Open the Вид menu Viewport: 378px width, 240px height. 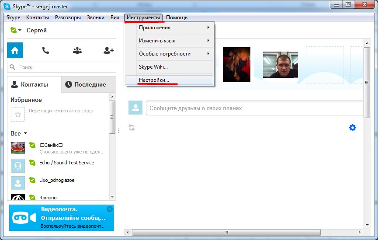[x=115, y=17]
